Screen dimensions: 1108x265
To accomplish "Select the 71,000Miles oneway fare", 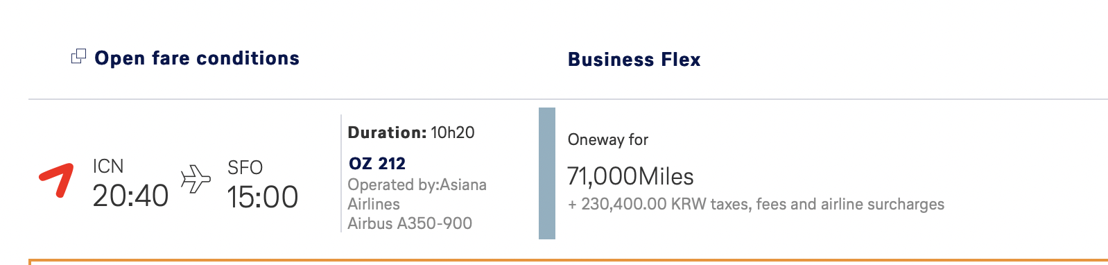I will (x=630, y=176).
